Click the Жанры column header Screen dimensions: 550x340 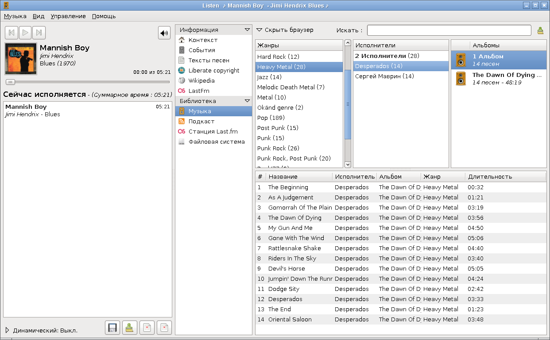click(x=299, y=45)
